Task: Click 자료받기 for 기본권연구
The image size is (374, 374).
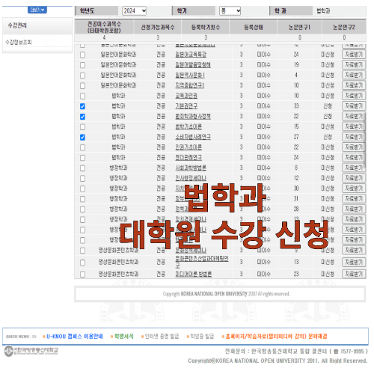Action: click(x=354, y=106)
